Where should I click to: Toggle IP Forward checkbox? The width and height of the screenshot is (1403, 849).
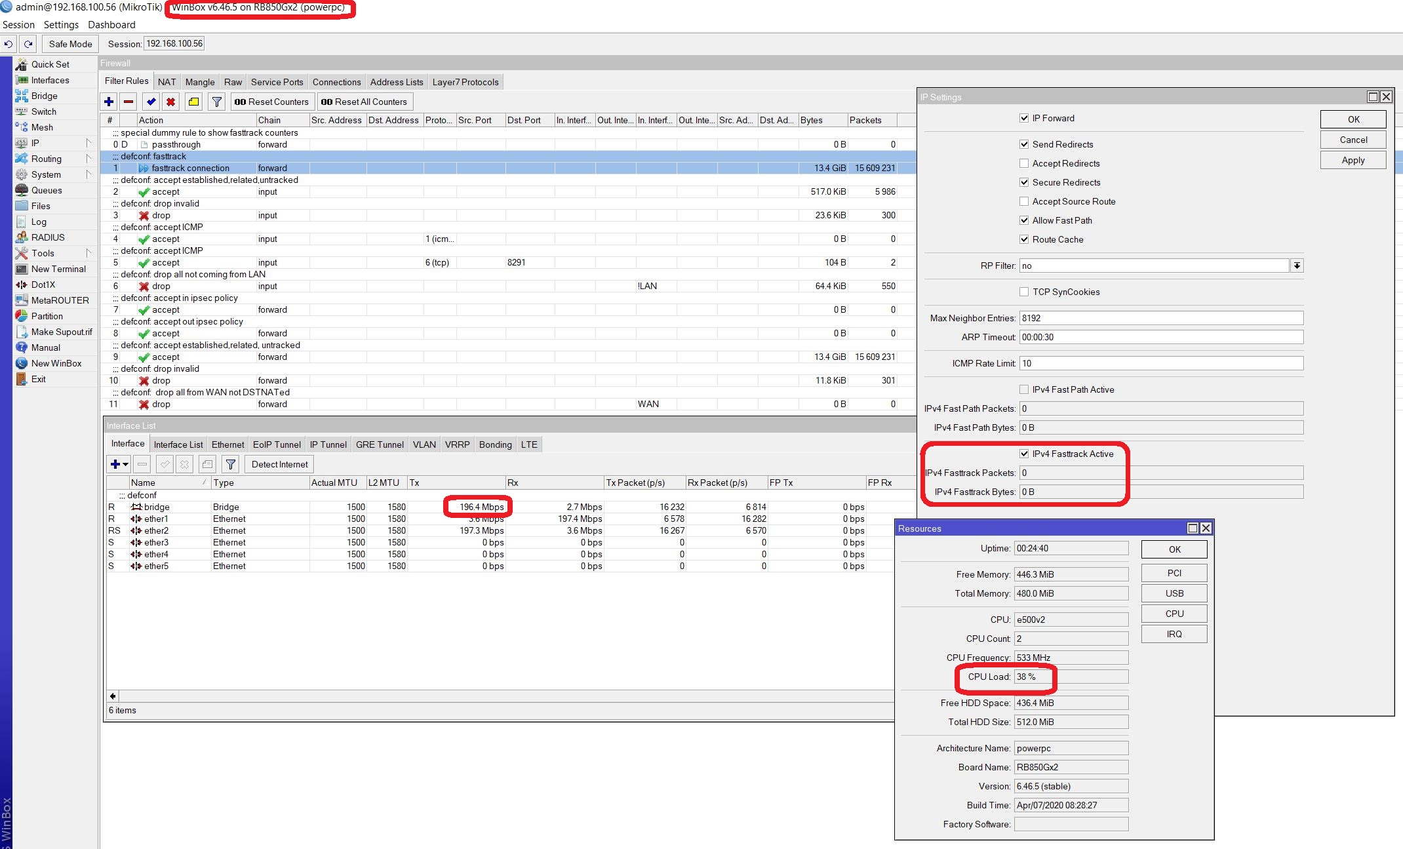[1024, 118]
